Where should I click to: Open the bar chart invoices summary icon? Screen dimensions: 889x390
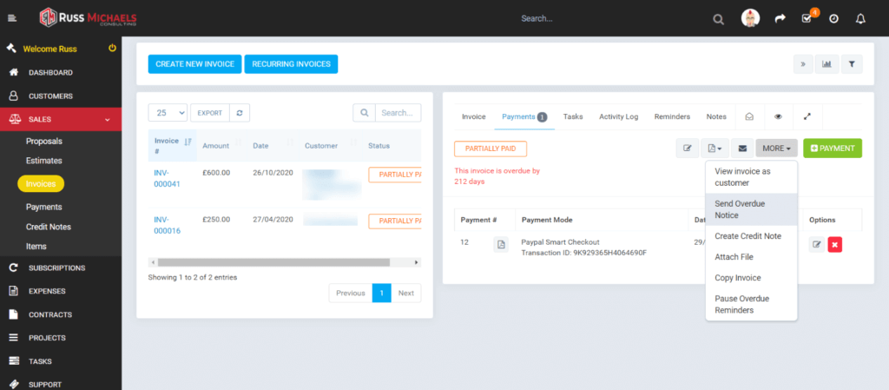(x=826, y=64)
